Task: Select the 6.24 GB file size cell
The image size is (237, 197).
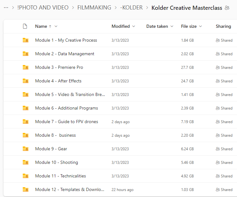Action: tap(187, 149)
